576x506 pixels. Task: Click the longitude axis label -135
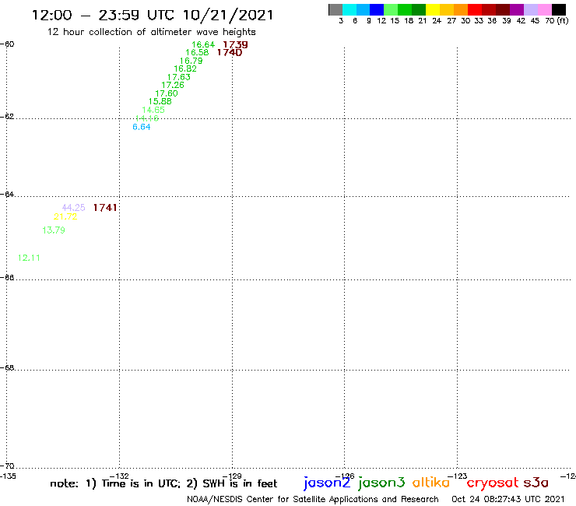[x=8, y=476]
